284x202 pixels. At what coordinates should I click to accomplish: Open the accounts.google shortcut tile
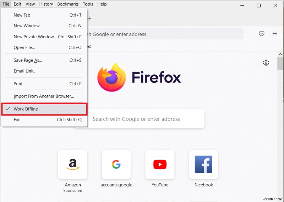(x=116, y=164)
